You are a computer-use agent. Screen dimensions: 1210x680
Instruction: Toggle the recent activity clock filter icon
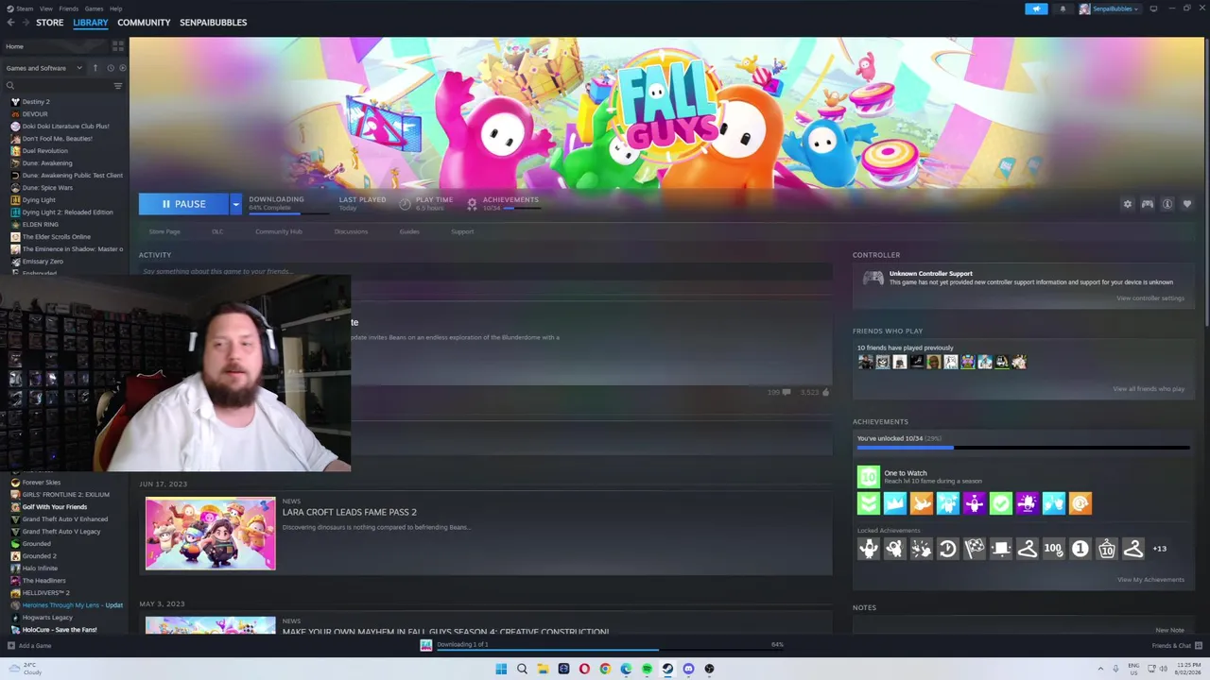point(111,68)
